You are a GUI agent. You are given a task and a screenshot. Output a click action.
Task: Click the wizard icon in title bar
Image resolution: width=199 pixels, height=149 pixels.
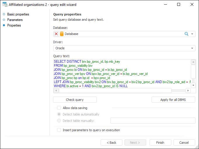click(5, 5)
